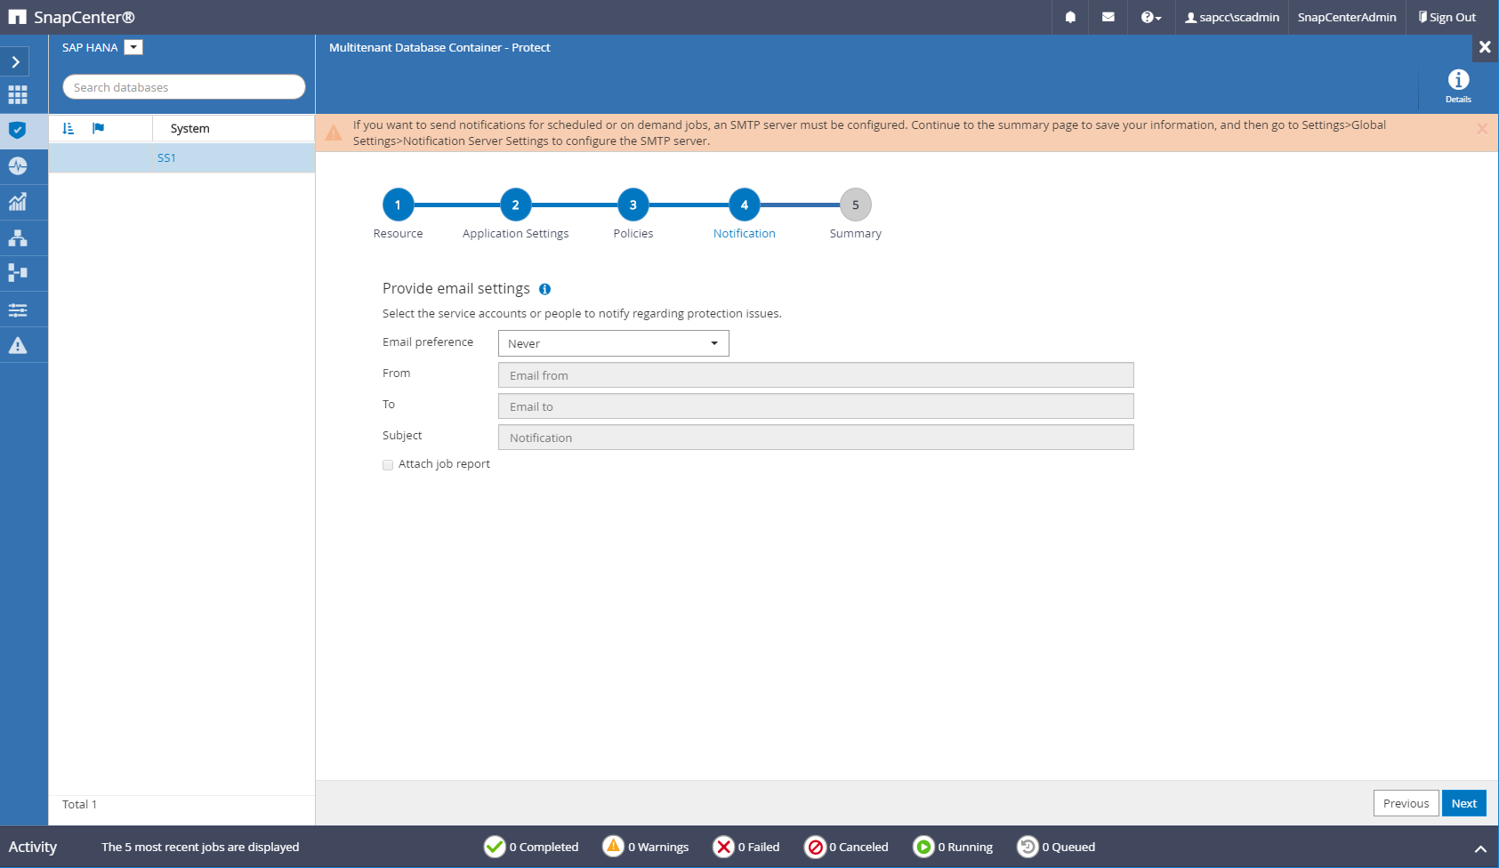
Task: Click Sign Out
Action: click(x=1447, y=17)
